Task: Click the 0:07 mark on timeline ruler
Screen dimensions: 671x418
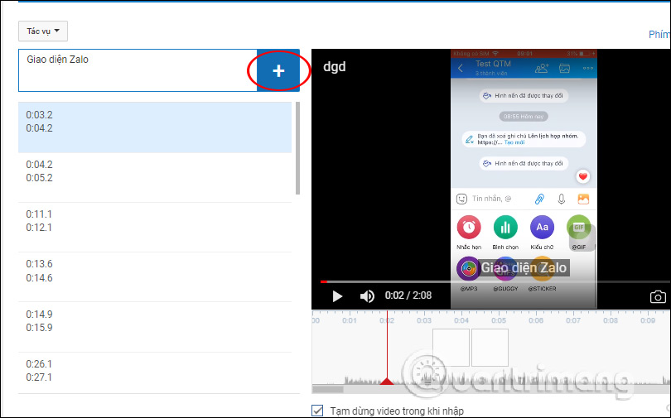Action: pos(573,320)
